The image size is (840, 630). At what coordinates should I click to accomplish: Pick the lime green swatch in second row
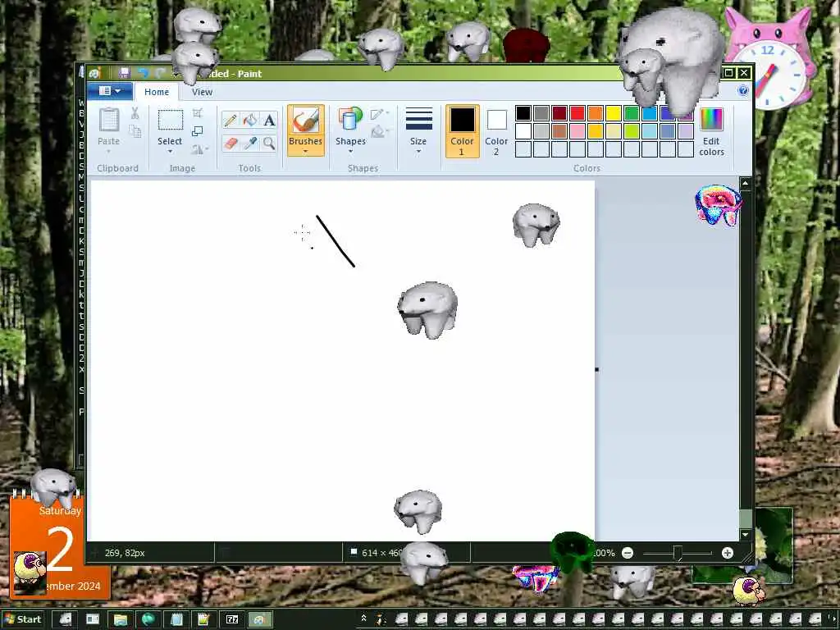click(632, 131)
